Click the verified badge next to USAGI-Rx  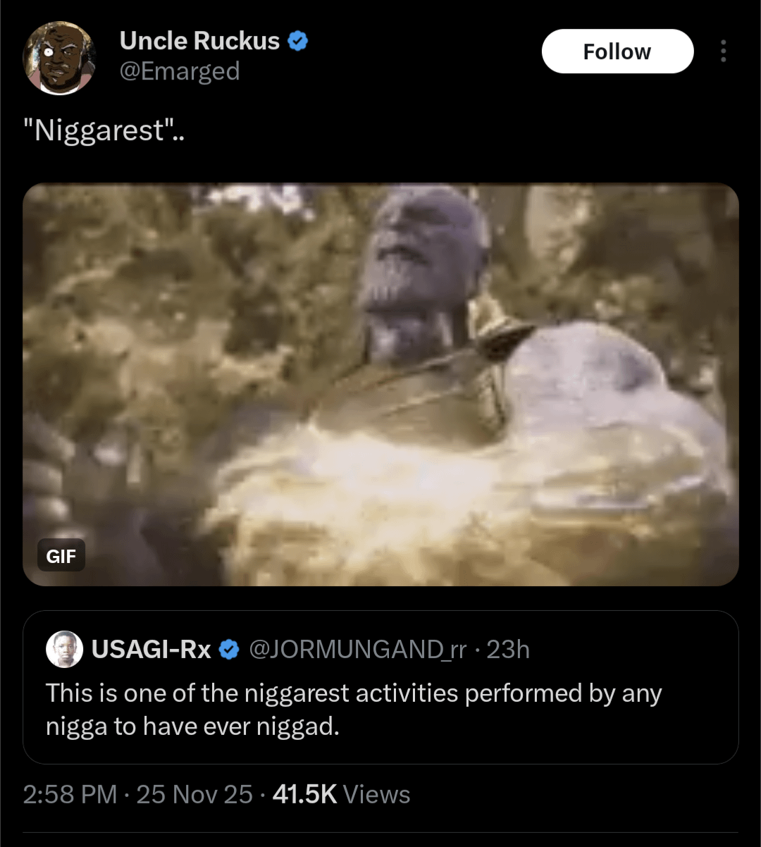click(x=229, y=650)
